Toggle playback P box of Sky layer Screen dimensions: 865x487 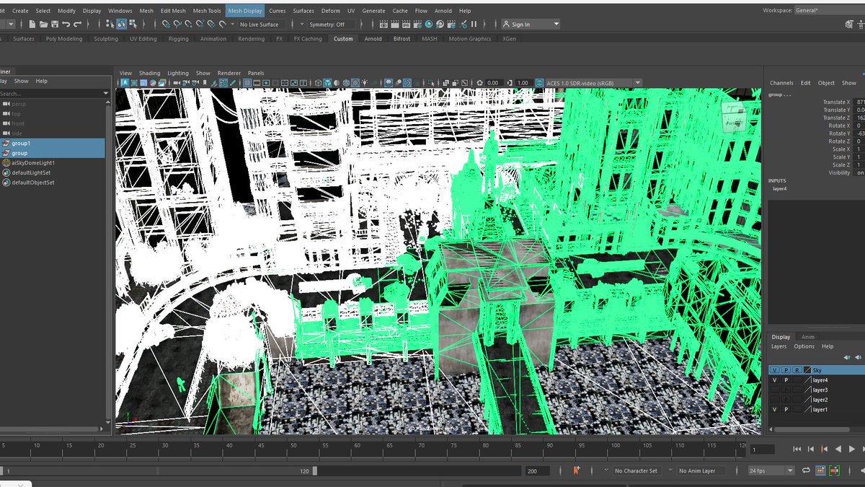tap(786, 370)
